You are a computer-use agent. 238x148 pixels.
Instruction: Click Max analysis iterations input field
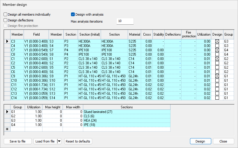pyautogui.click(x=125, y=21)
